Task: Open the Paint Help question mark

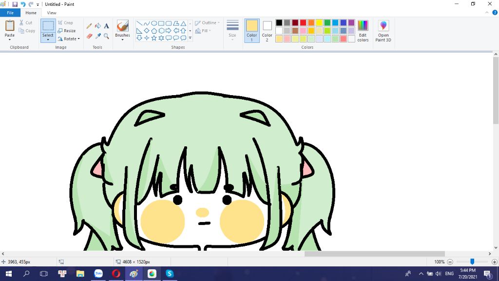Action: [495, 13]
